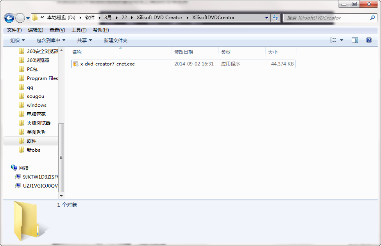This screenshot has width=381, height=246.
Task: Open the 工具(T) menu
Action: point(79,30)
